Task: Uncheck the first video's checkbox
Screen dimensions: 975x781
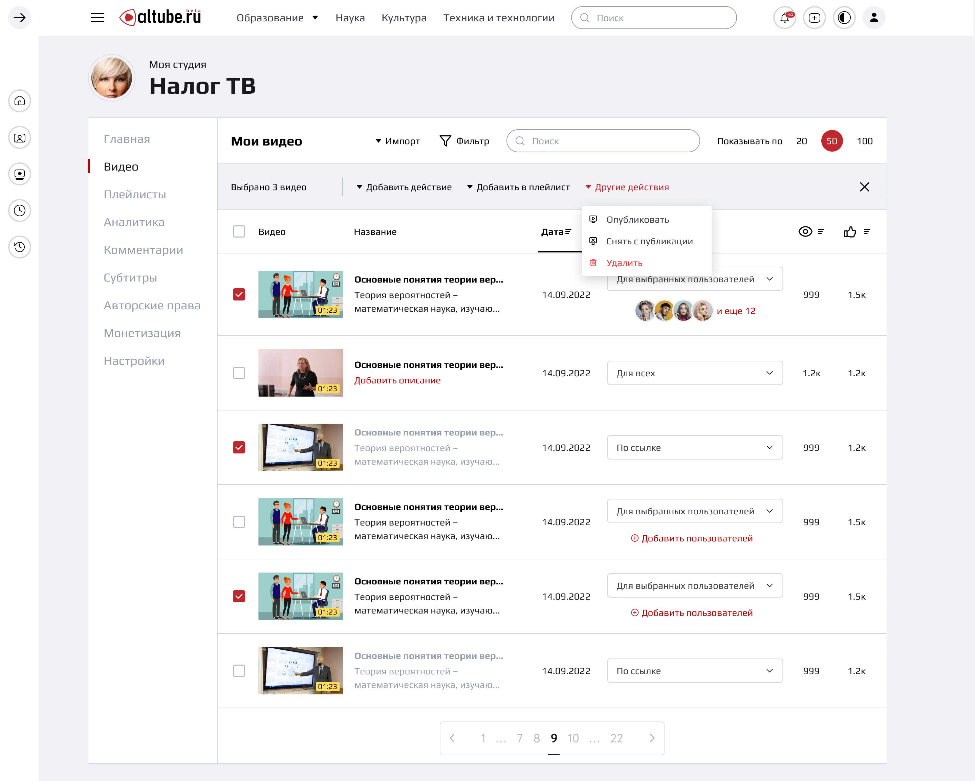Action: point(239,295)
